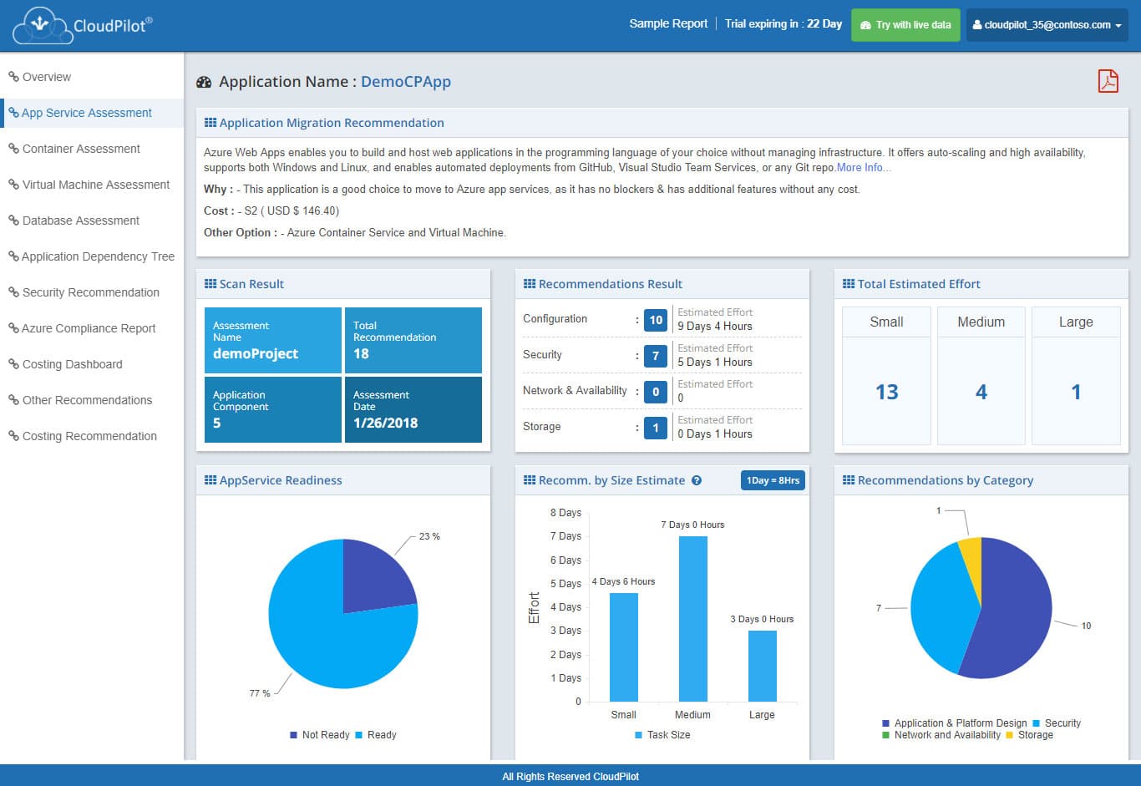Screen dimensions: 1141x786
Task: Click the link icon beside Overview
Action: 13,77
